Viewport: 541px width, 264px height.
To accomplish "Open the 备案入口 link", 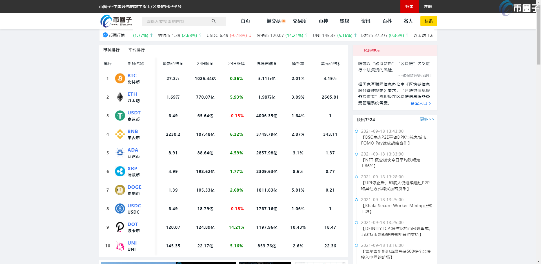I will click(x=419, y=103).
